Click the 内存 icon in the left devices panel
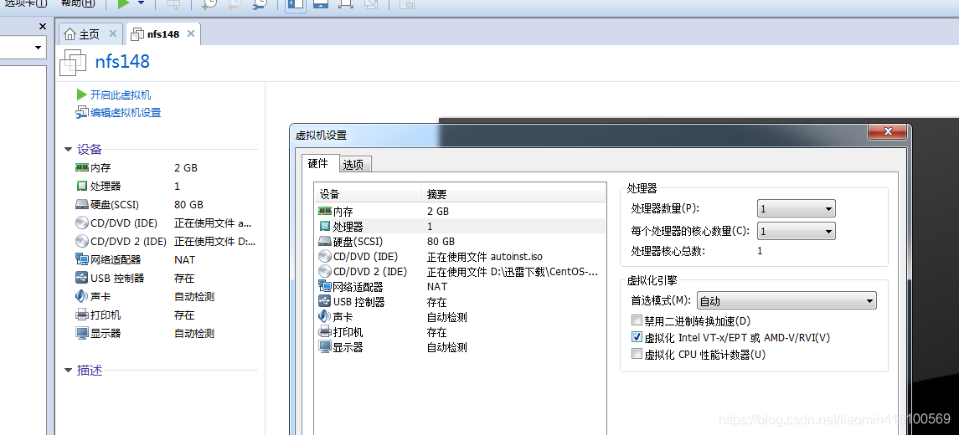 [82, 167]
